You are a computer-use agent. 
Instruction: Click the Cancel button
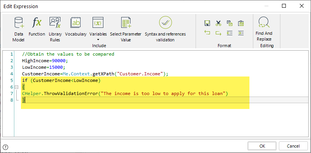click(x=293, y=146)
